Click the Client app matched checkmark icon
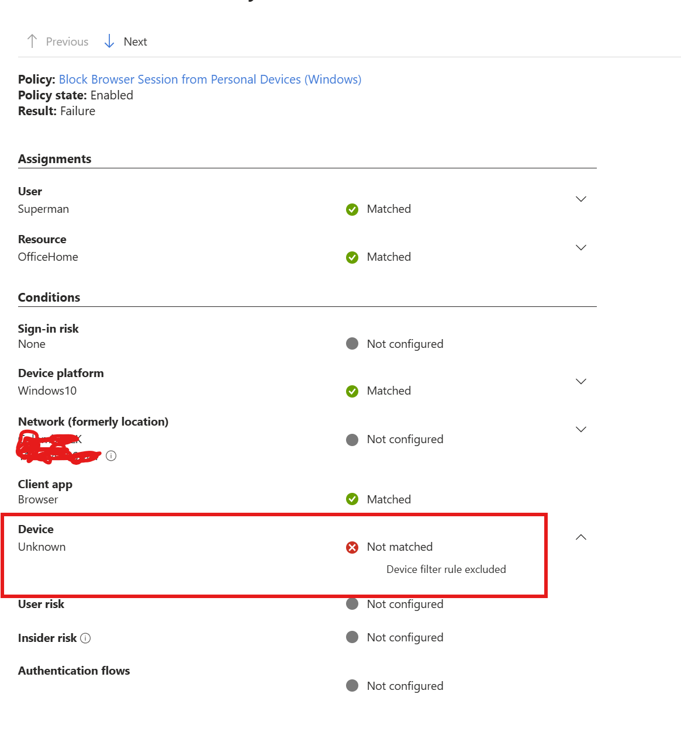The width and height of the screenshot is (681, 746). (352, 499)
